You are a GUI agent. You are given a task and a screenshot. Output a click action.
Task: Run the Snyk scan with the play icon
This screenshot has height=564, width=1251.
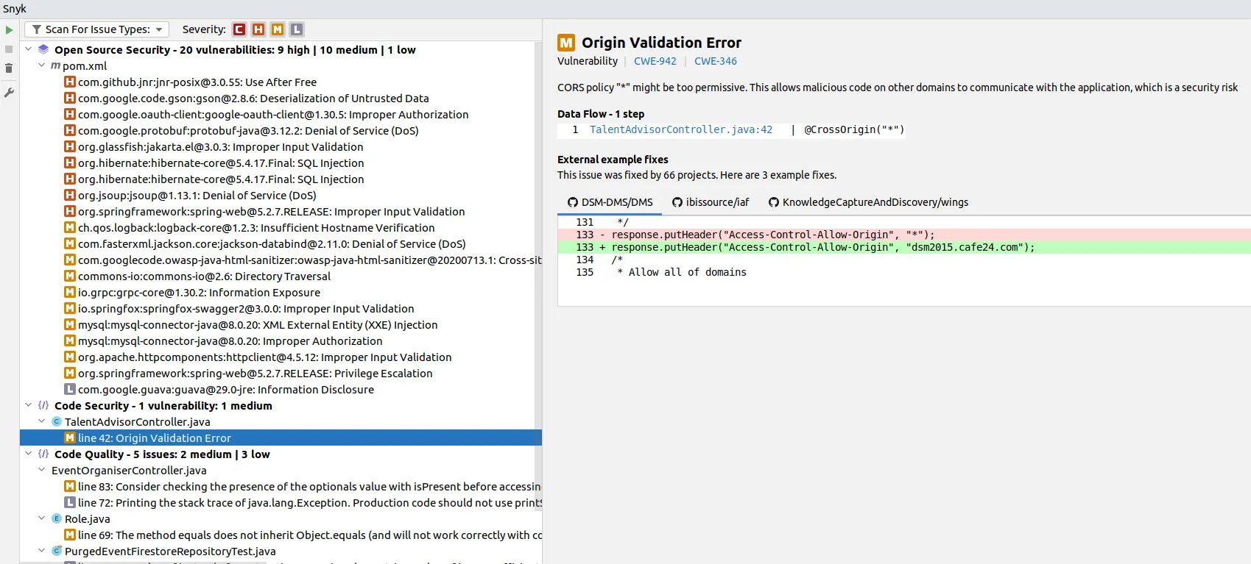click(x=9, y=30)
